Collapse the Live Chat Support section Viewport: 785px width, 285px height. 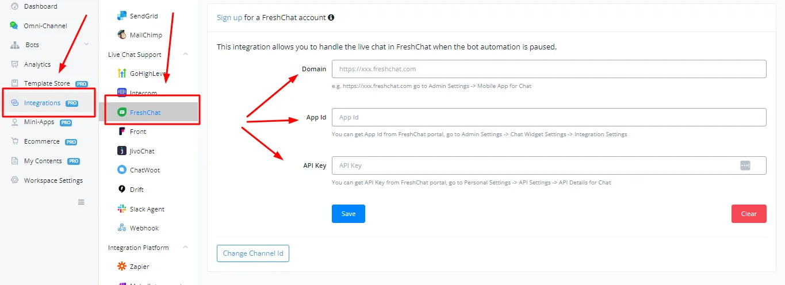[185, 55]
